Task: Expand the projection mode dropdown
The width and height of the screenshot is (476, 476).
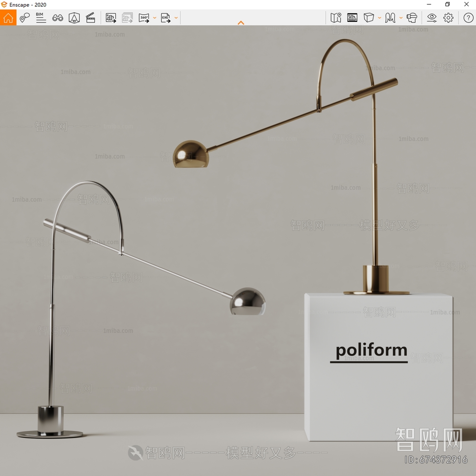Action: pyautogui.click(x=379, y=18)
